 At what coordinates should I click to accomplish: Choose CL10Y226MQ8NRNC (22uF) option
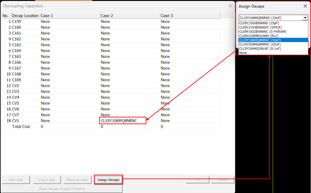tap(260, 44)
